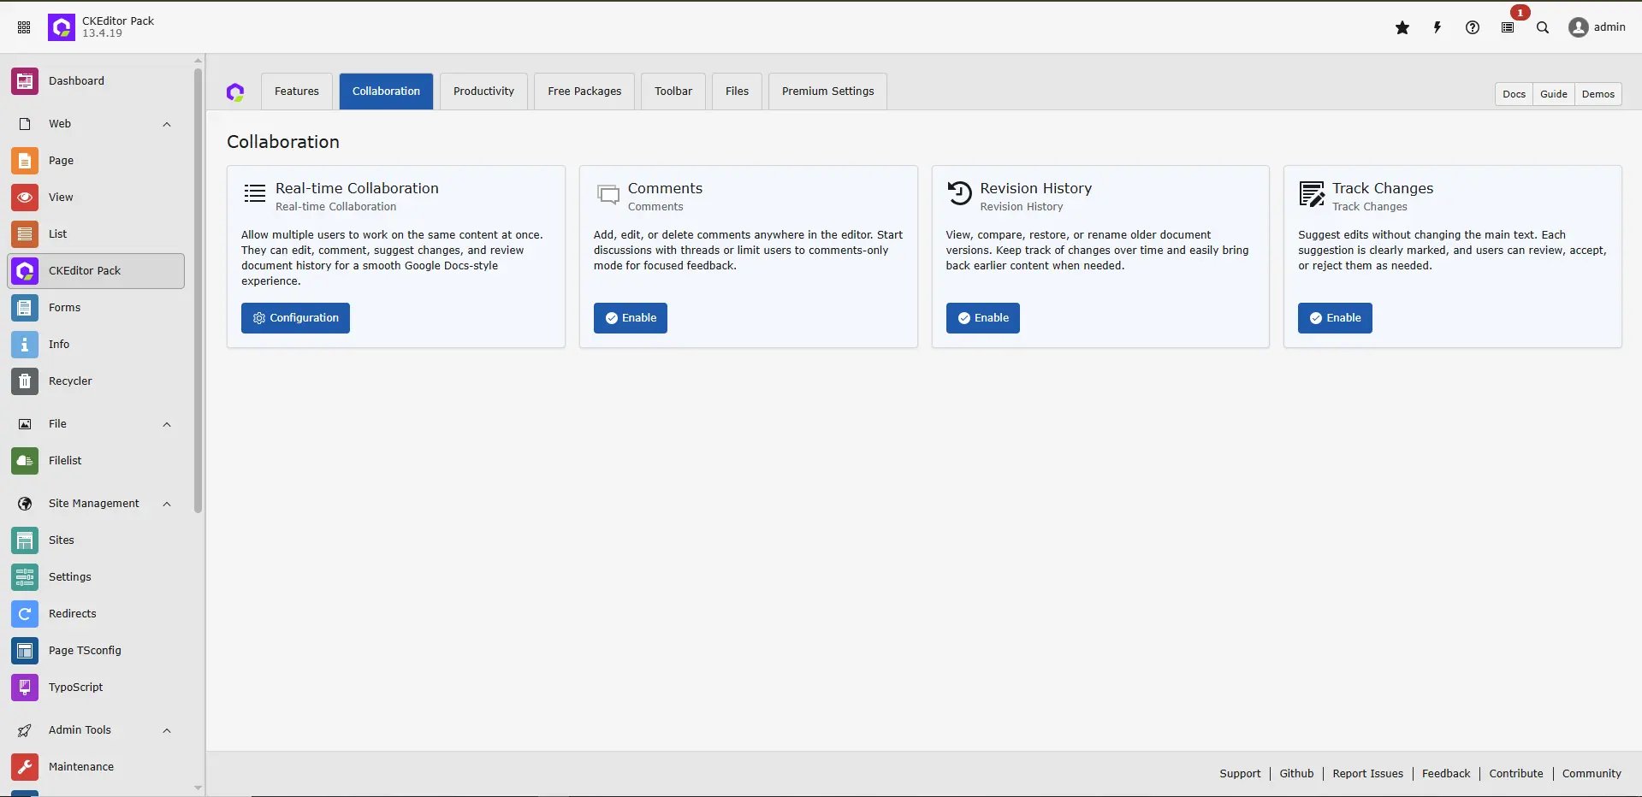Enable the Comments feature
Viewport: 1642px width, 797px height.
click(x=631, y=318)
